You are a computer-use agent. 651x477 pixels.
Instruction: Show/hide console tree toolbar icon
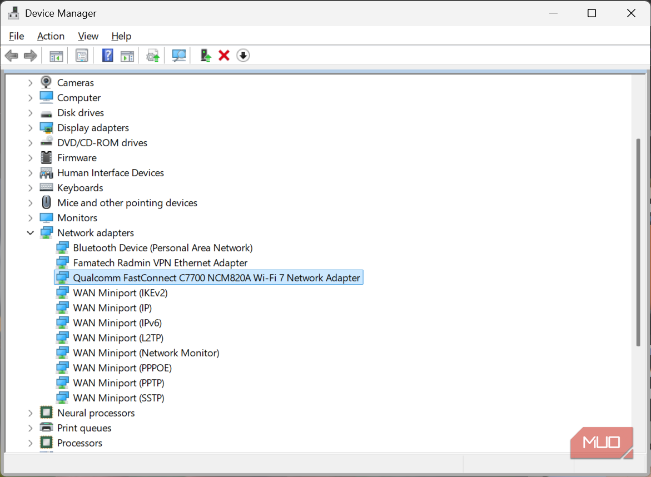click(56, 56)
